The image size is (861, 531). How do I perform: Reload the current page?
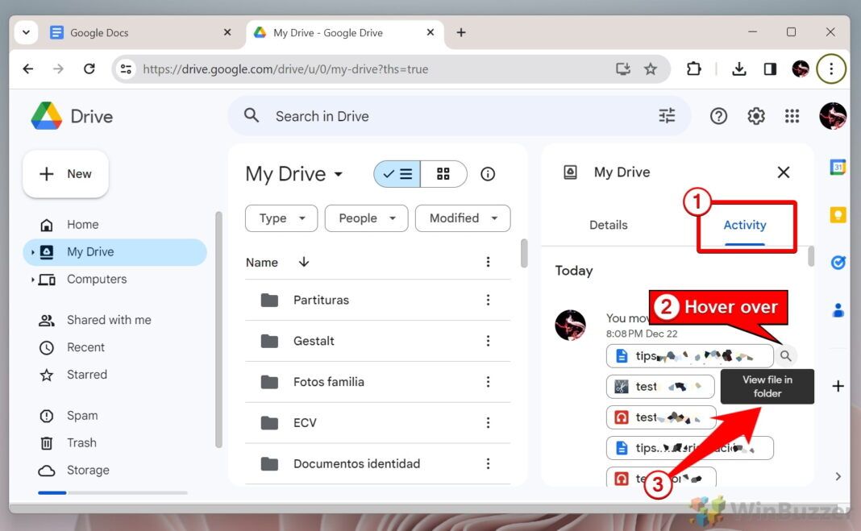tap(89, 69)
